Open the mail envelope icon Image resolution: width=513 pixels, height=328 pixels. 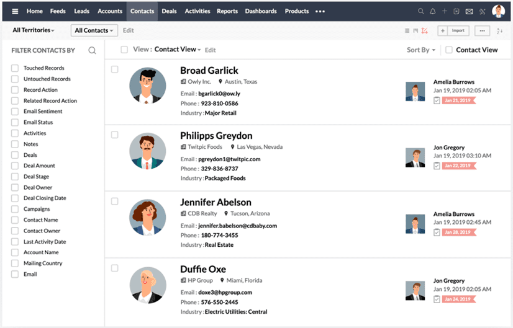469,11
